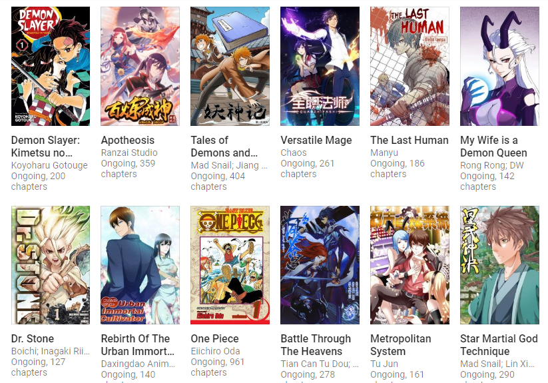Click author name Eiichiro Oda
Image resolution: width=548 pixels, height=383 pixels.
[x=215, y=351]
